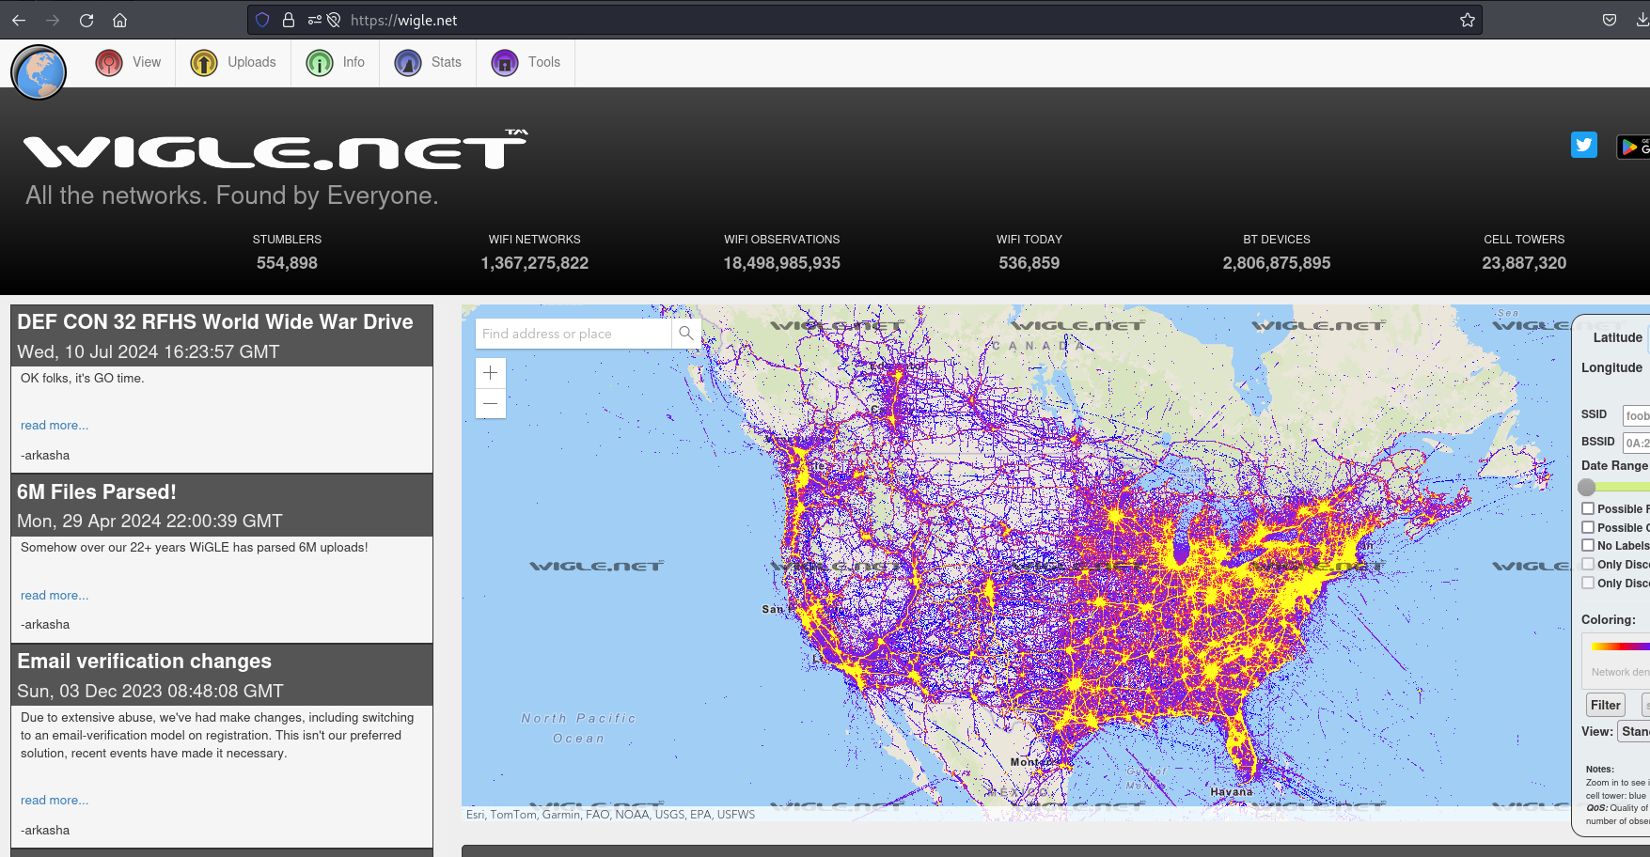Image resolution: width=1650 pixels, height=857 pixels.
Task: Toggle the second Only Disc checkbox
Action: click(x=1588, y=583)
